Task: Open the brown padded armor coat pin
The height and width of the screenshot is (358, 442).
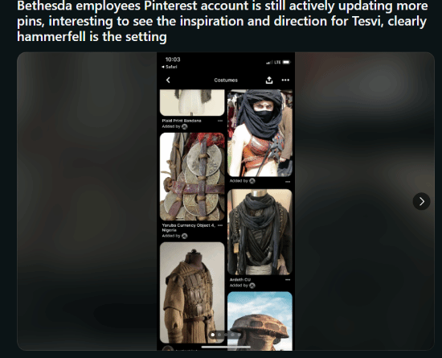Action: click(192, 293)
